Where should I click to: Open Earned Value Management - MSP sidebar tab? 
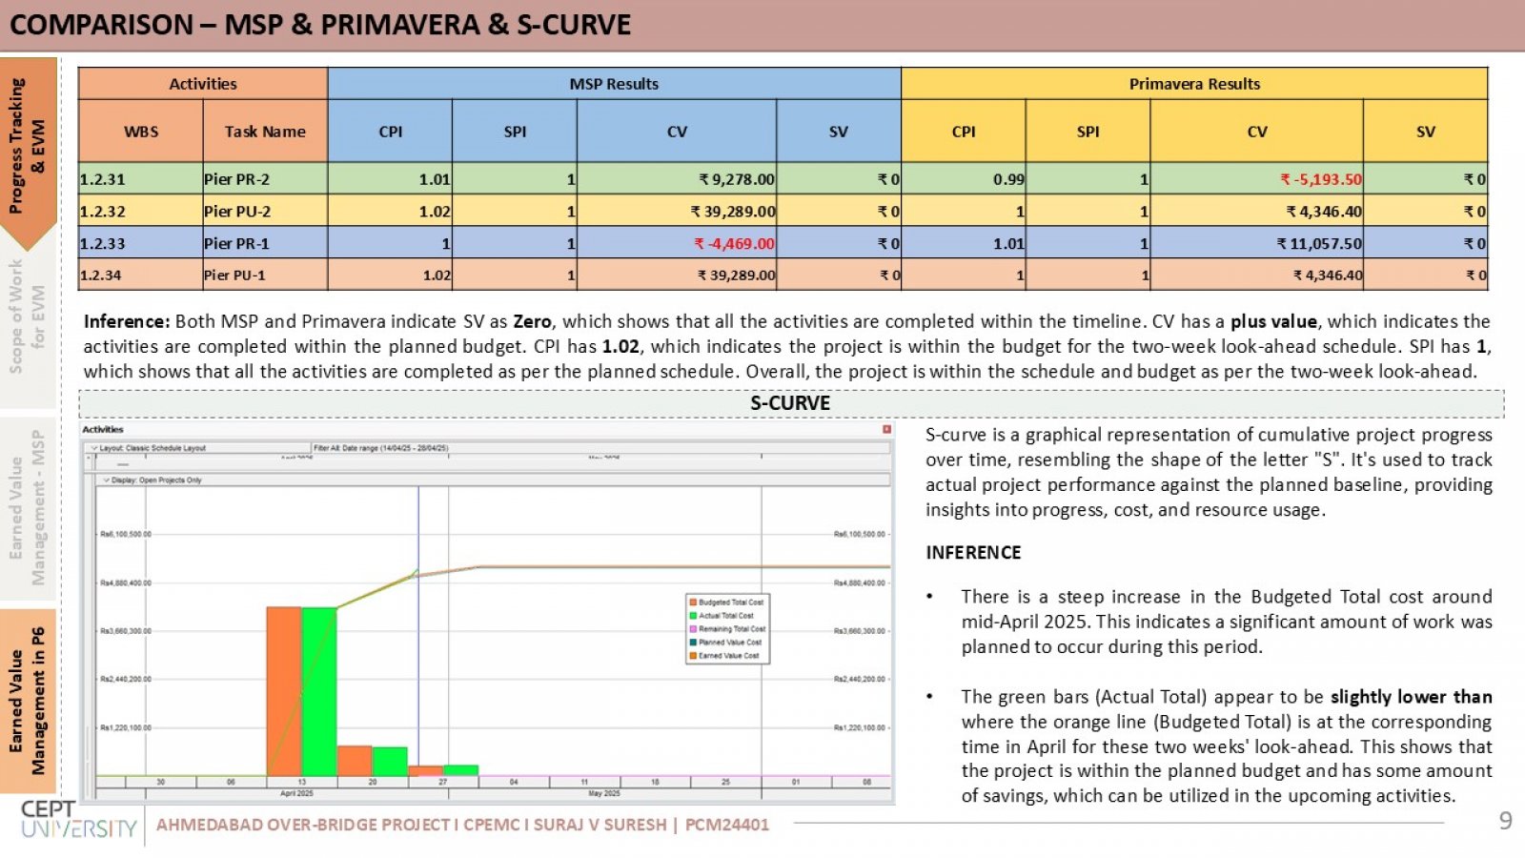(x=27, y=507)
